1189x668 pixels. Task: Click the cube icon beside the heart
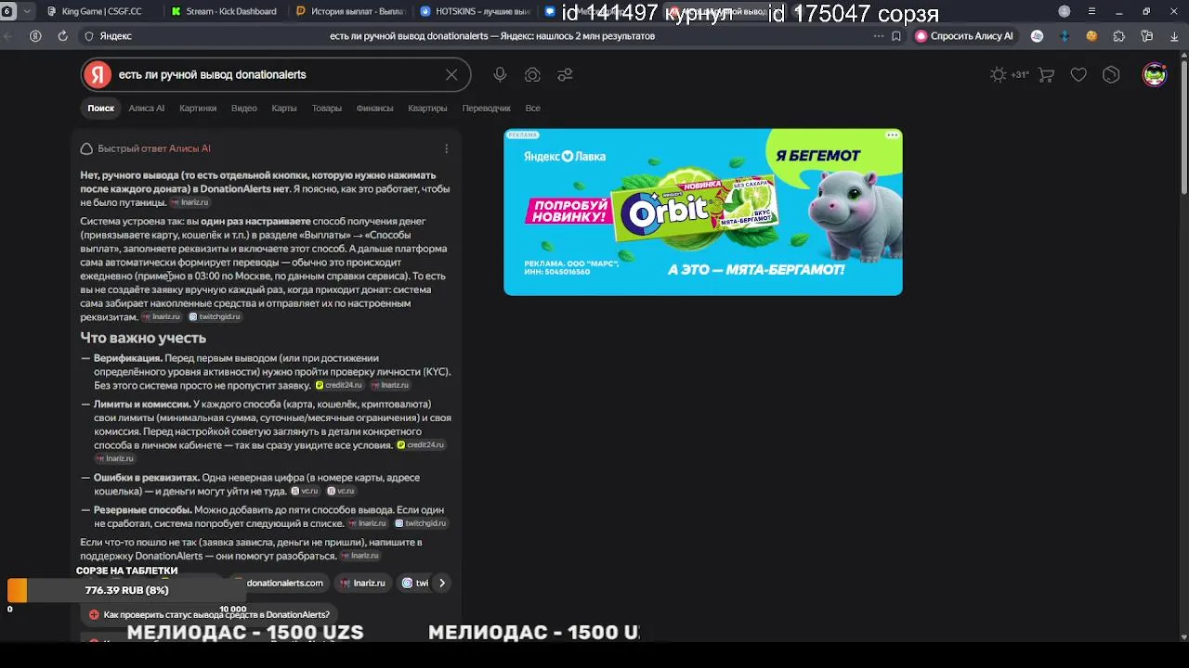[x=1111, y=75]
